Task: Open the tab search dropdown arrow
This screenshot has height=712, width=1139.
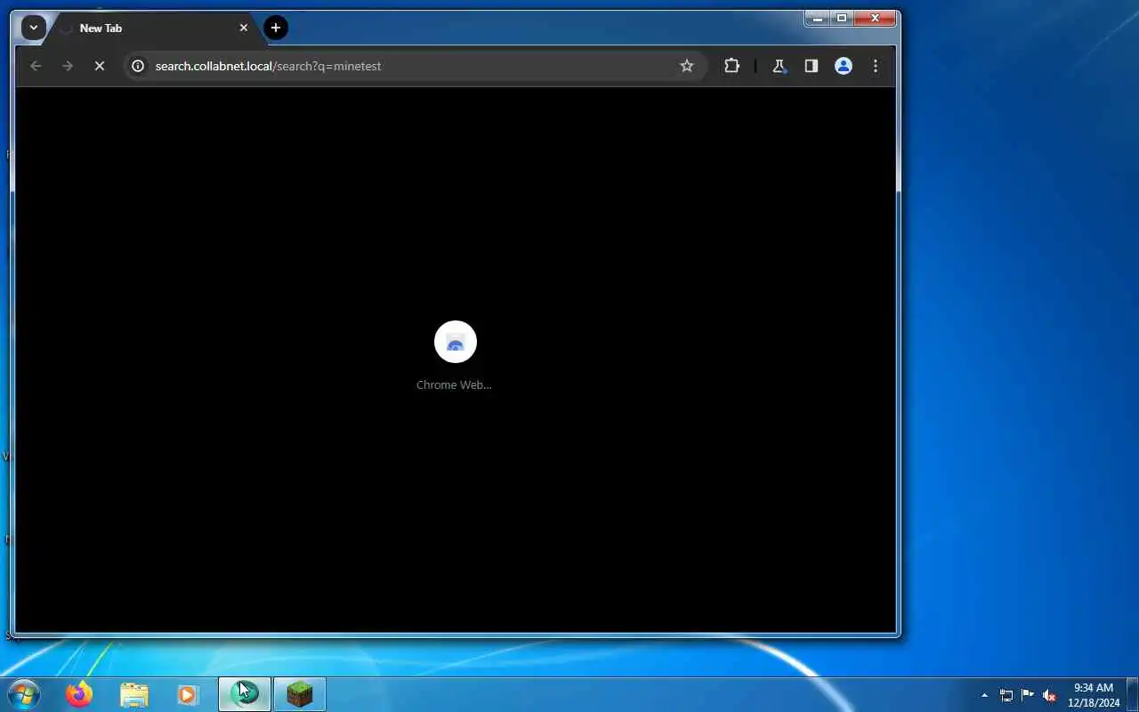Action: (x=33, y=28)
